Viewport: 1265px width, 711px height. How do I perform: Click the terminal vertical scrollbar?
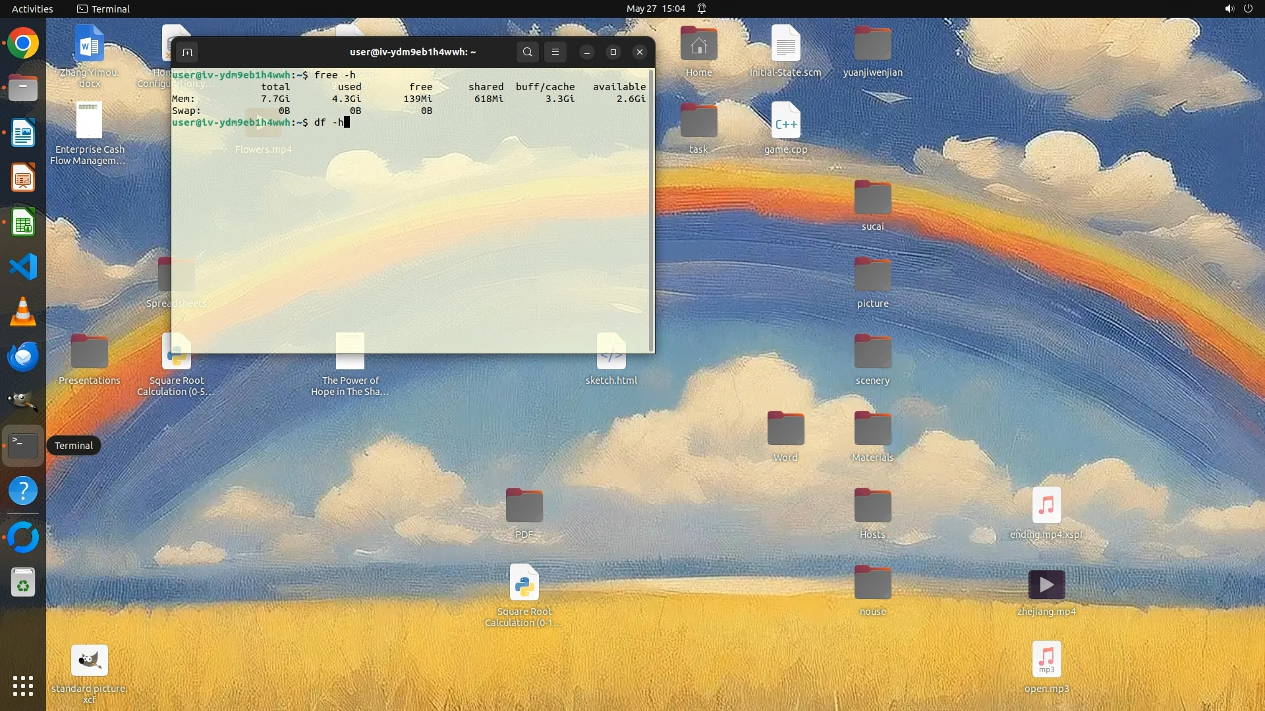pyautogui.click(x=652, y=211)
